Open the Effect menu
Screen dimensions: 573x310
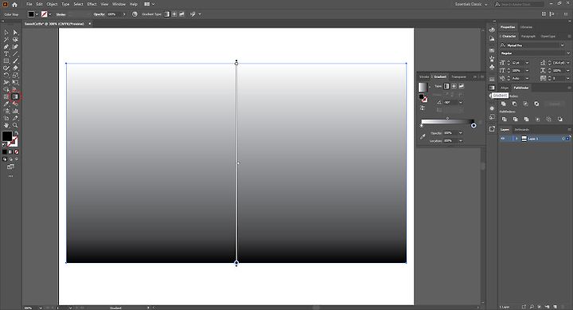pos(92,4)
